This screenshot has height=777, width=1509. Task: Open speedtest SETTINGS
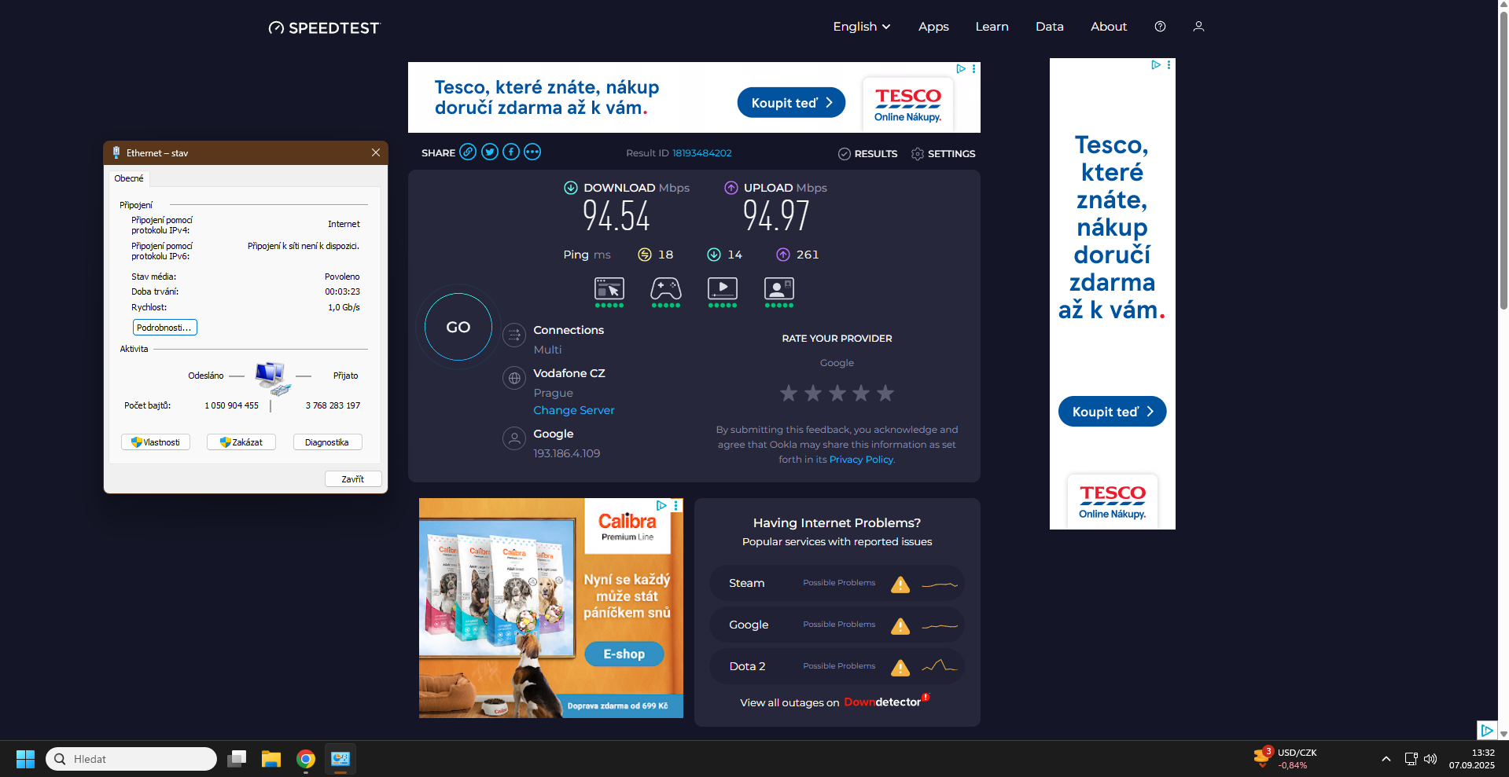click(x=943, y=153)
